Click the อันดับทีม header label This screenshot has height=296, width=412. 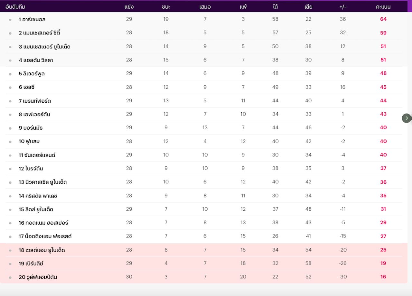15,7
